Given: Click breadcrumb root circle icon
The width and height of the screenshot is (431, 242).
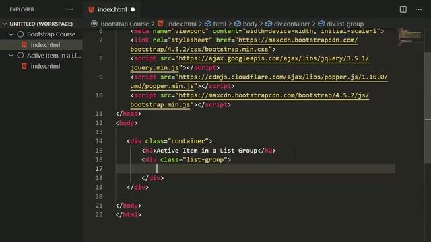Looking at the screenshot, I should click(x=94, y=24).
